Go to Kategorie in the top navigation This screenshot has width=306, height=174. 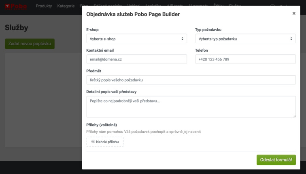pyautogui.click(x=66, y=6)
